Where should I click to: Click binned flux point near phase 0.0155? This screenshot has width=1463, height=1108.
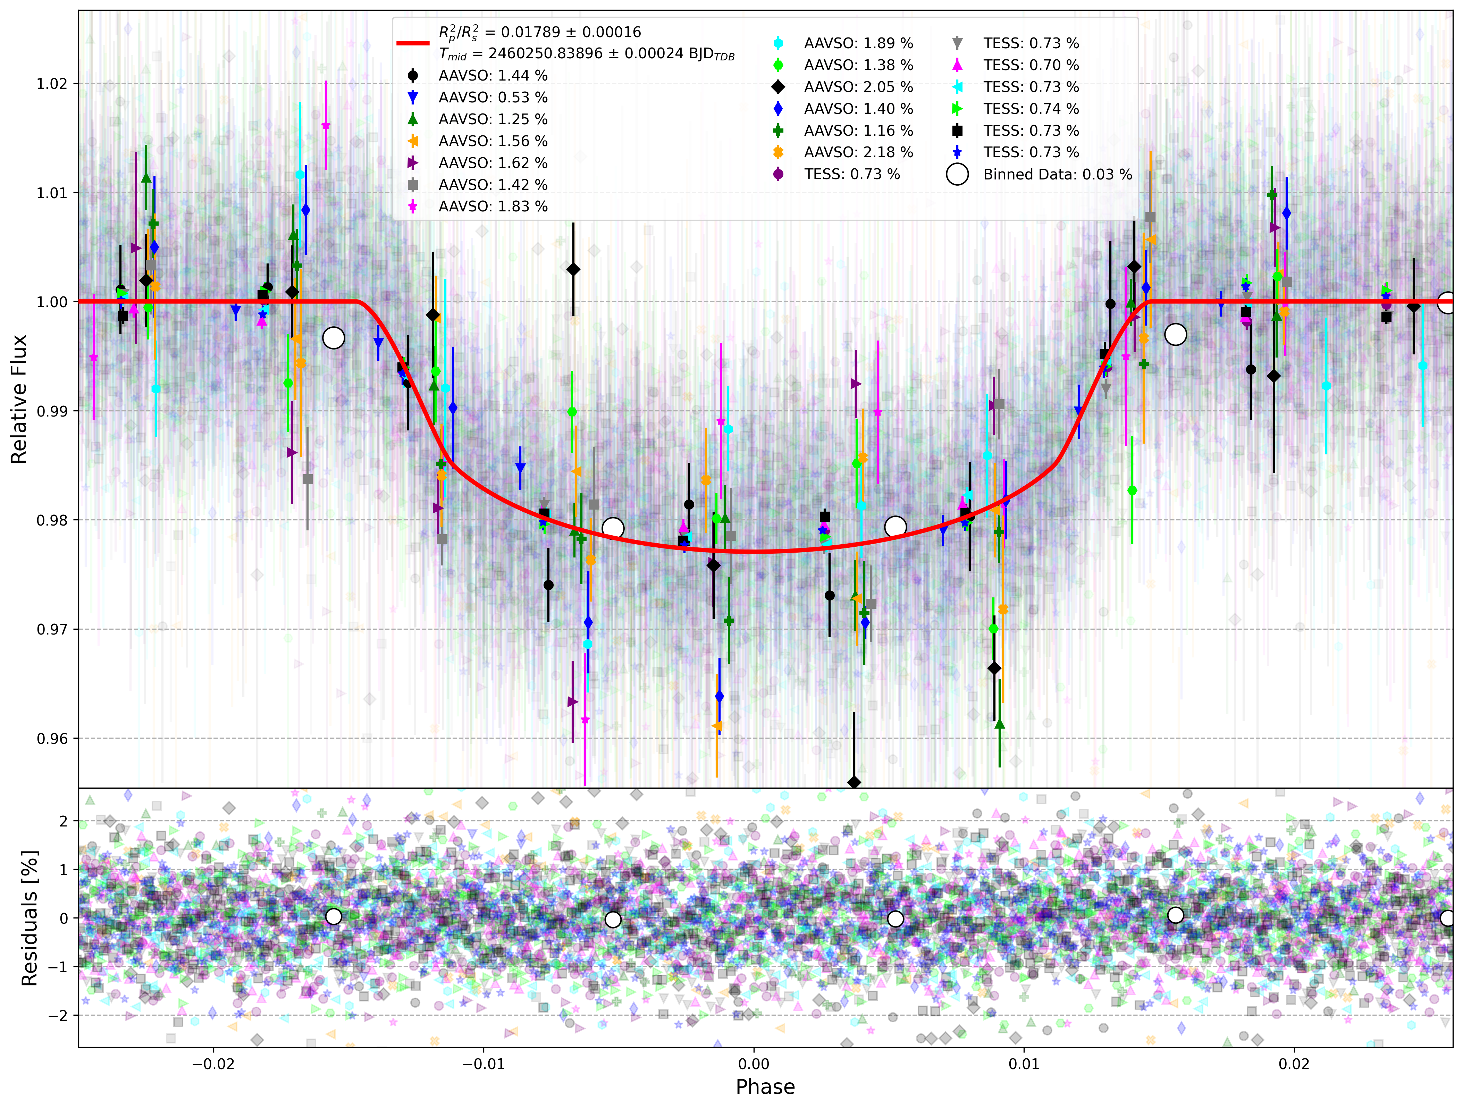[1175, 335]
